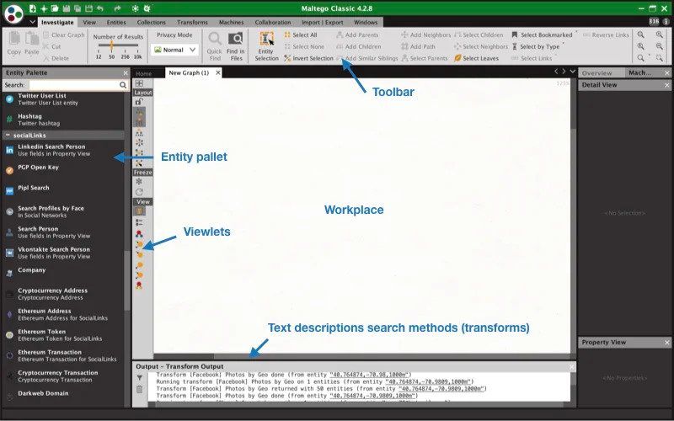Select the New Graph (1) tab
The image size is (674, 421).
pos(189,72)
